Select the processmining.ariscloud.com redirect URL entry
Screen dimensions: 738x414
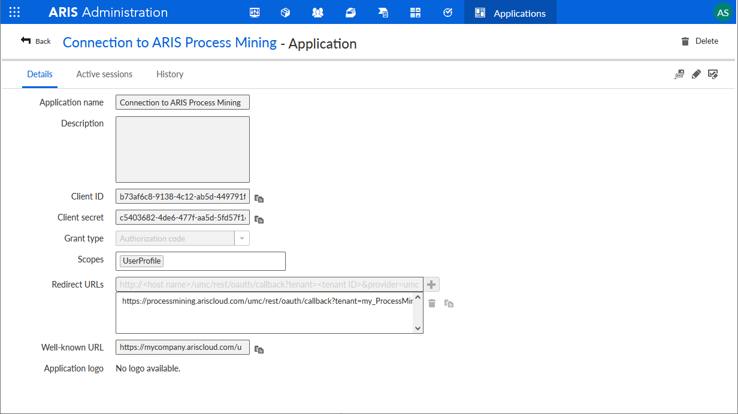pyautogui.click(x=267, y=301)
